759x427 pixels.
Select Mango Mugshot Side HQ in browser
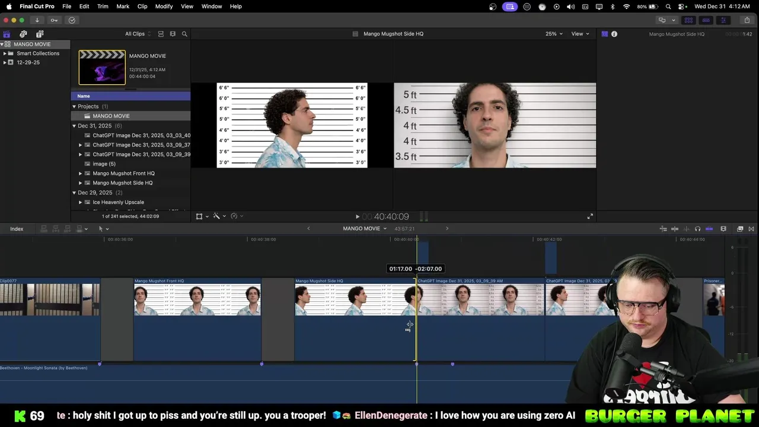click(122, 183)
